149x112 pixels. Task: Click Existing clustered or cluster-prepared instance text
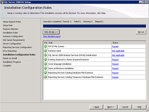(x=69, y=59)
